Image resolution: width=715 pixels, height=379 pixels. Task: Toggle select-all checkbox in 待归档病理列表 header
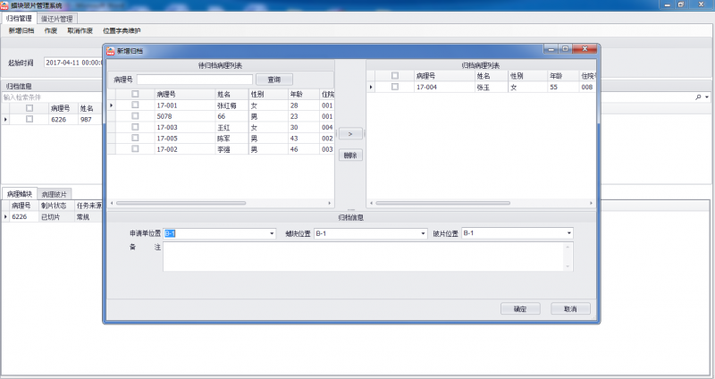tap(135, 93)
